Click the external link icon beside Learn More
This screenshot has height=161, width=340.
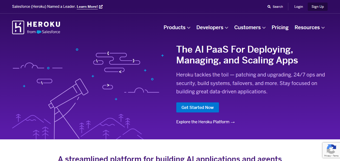101,7
